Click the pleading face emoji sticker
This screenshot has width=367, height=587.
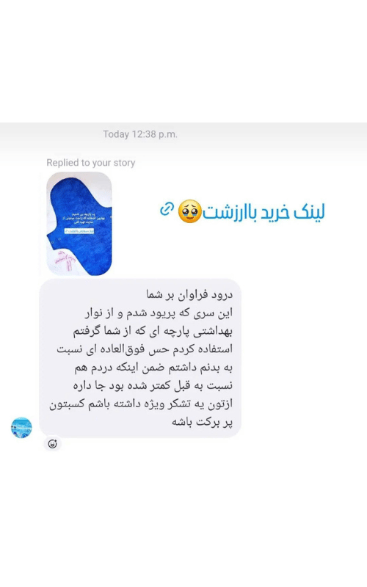click(190, 211)
